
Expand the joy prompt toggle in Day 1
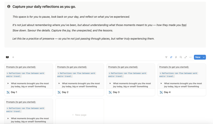pos(8,83)
